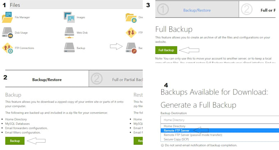Open the FTP Connections icon

(7, 48)
